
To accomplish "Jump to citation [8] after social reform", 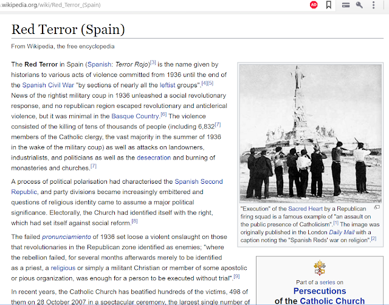I will tap(134, 221).
